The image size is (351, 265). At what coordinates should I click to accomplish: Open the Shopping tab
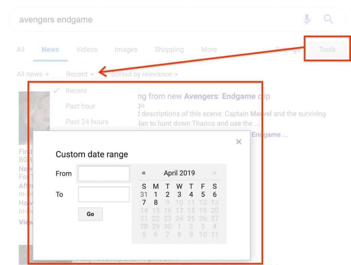click(169, 50)
